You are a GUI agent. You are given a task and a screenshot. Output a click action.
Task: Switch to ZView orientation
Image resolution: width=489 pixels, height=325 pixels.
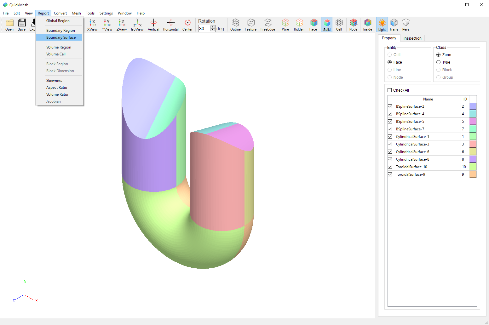122,25
